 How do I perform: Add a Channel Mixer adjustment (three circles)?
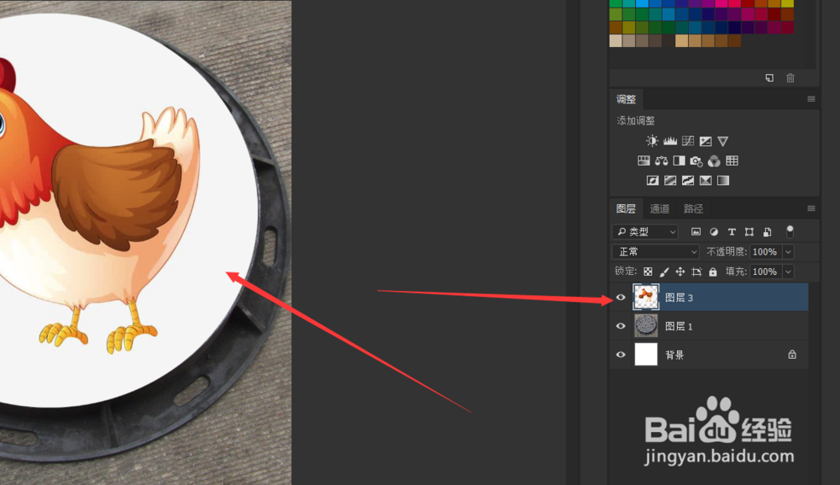point(714,161)
